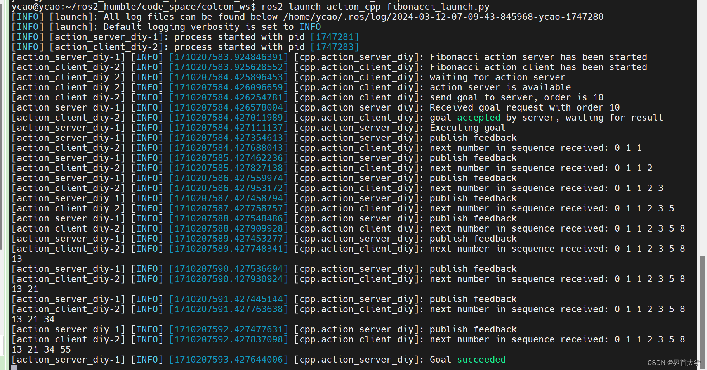The height and width of the screenshot is (370, 707).
Task: Click the server pid [1747281]
Action: coord(335,37)
